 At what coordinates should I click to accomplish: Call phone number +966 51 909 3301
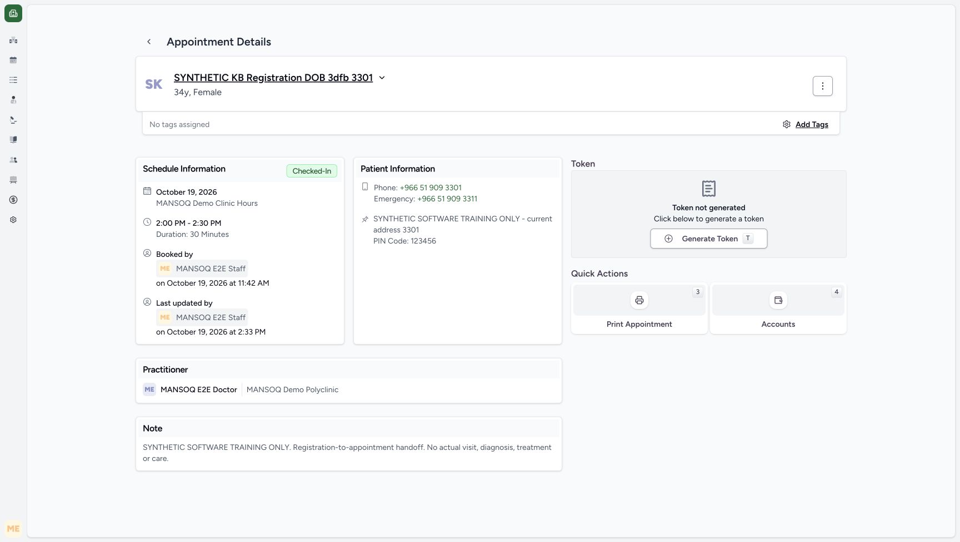431,188
